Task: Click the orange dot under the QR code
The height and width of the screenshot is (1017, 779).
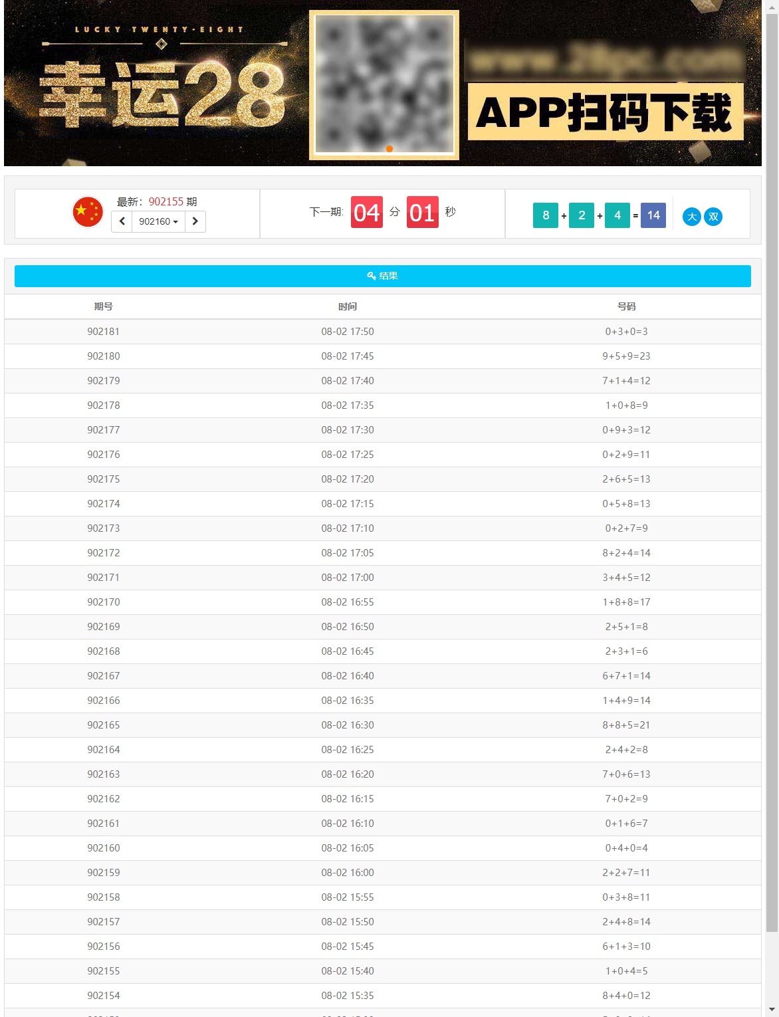Action: [389, 149]
